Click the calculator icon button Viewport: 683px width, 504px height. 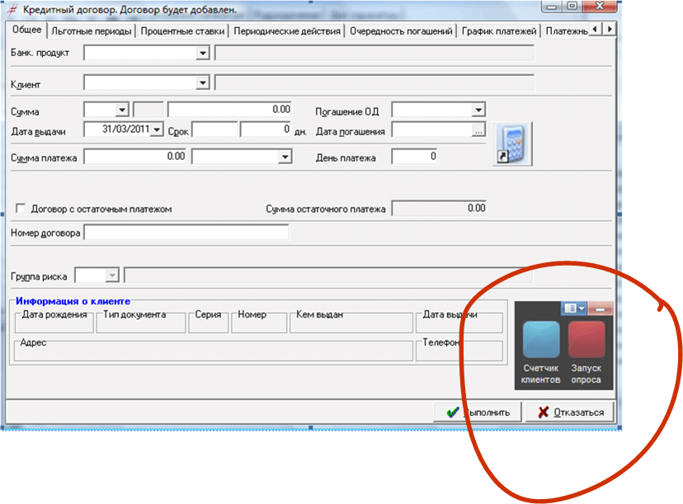512,144
